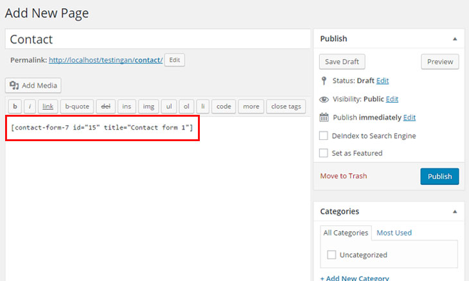Viewport: 469px width, 281px height.
Task: Click the img insert image button
Action: coord(148,106)
